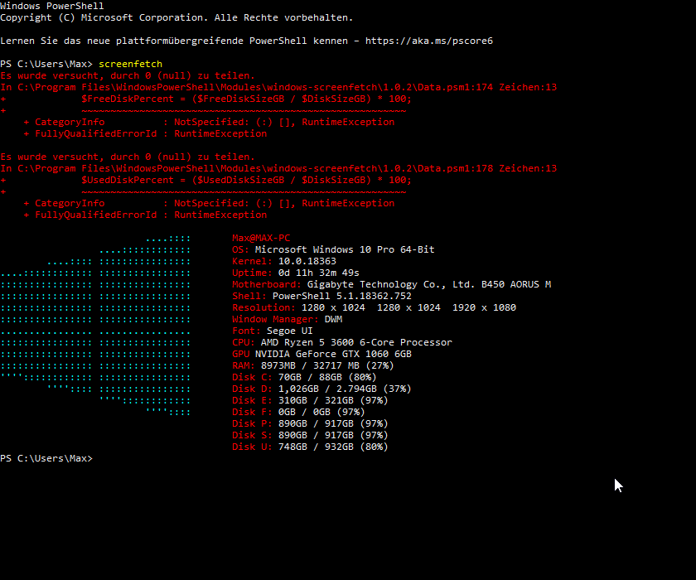
Task: Click the Uptime 0d 11h 32m line
Action: pos(296,273)
